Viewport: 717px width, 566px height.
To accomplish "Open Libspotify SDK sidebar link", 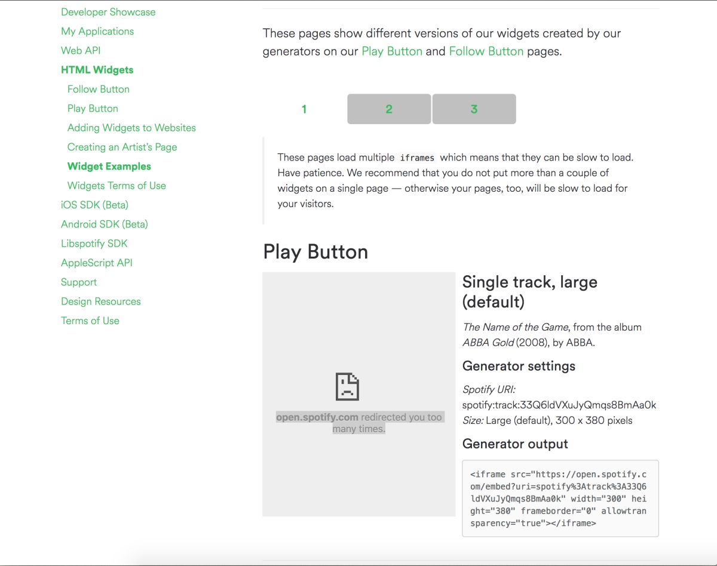I will coord(94,244).
